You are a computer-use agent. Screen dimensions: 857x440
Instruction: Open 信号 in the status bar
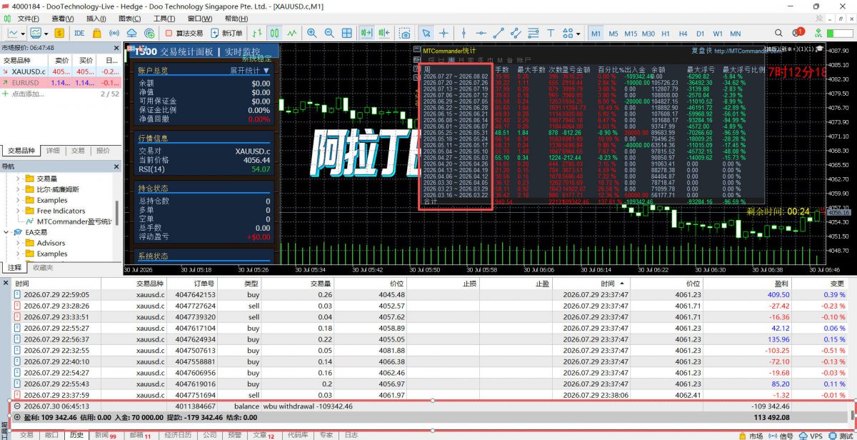pos(781,435)
